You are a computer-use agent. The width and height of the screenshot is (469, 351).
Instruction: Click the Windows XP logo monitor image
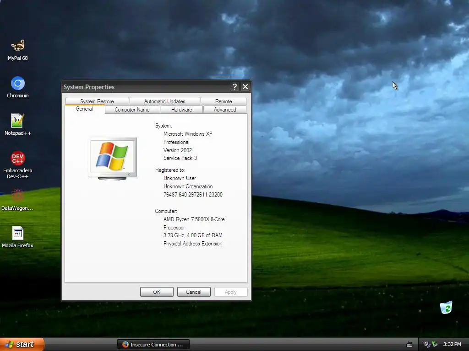113,159
